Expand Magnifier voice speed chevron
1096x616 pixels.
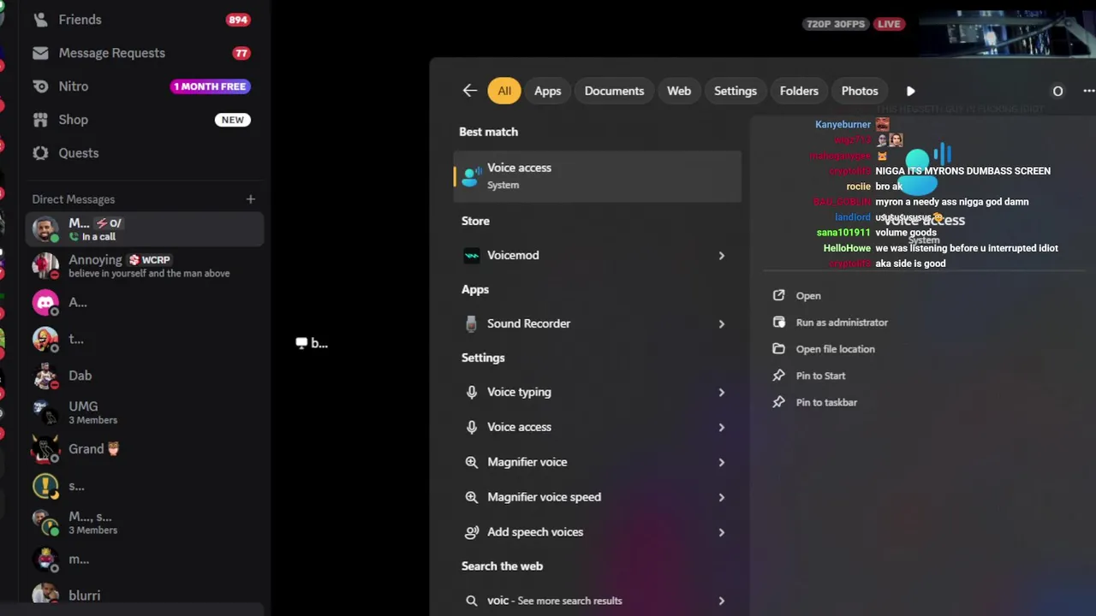tap(722, 497)
